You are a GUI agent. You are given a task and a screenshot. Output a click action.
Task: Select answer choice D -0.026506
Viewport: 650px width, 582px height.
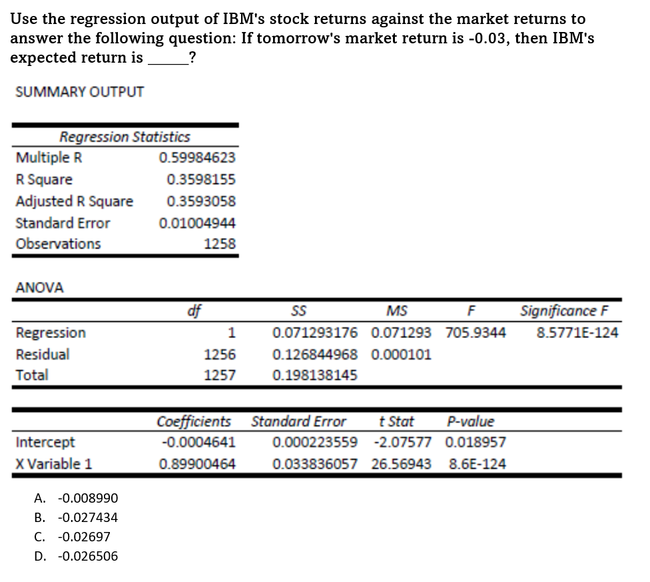coord(79,555)
